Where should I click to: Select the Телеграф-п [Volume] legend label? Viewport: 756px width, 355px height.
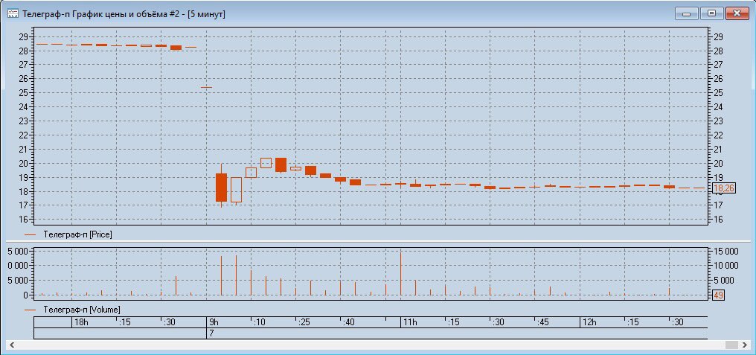pyautogui.click(x=82, y=309)
